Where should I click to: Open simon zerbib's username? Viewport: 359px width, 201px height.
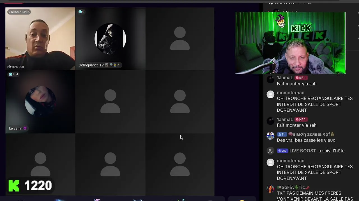click(x=311, y=135)
